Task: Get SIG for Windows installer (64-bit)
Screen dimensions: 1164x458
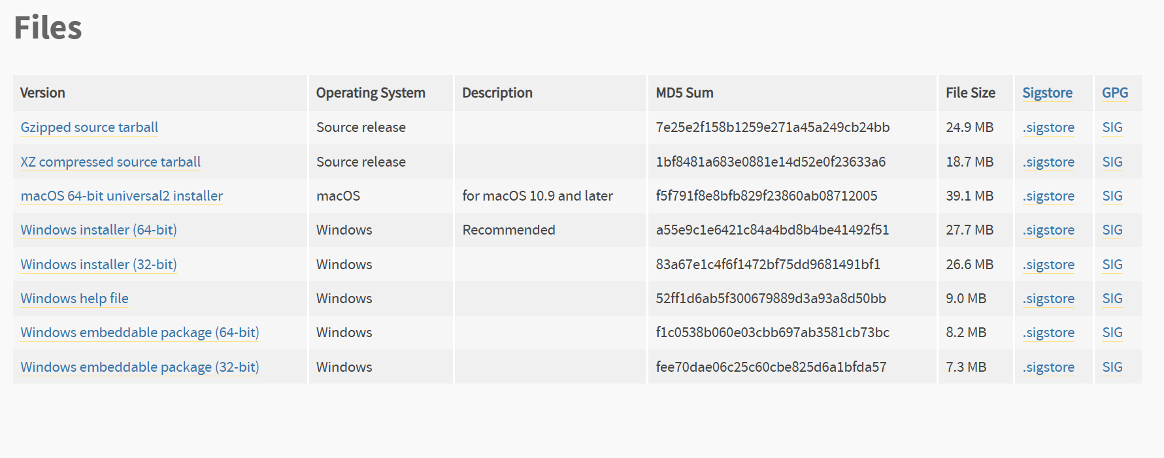Action: coord(1112,230)
